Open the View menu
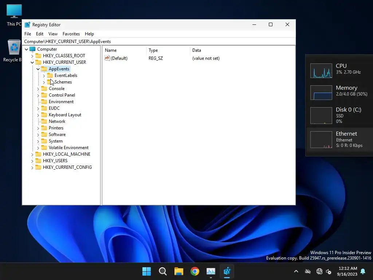373x280 pixels. point(53,34)
